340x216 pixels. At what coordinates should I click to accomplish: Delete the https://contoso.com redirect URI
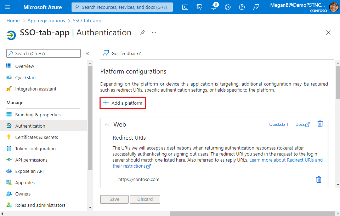318,180
